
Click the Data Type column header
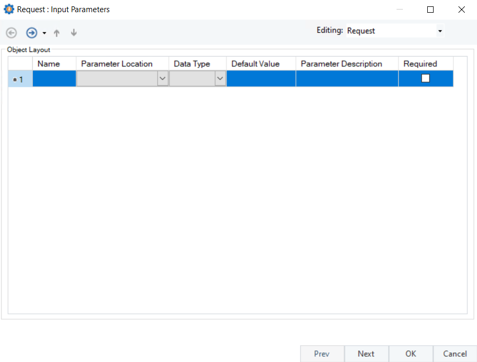click(x=197, y=64)
